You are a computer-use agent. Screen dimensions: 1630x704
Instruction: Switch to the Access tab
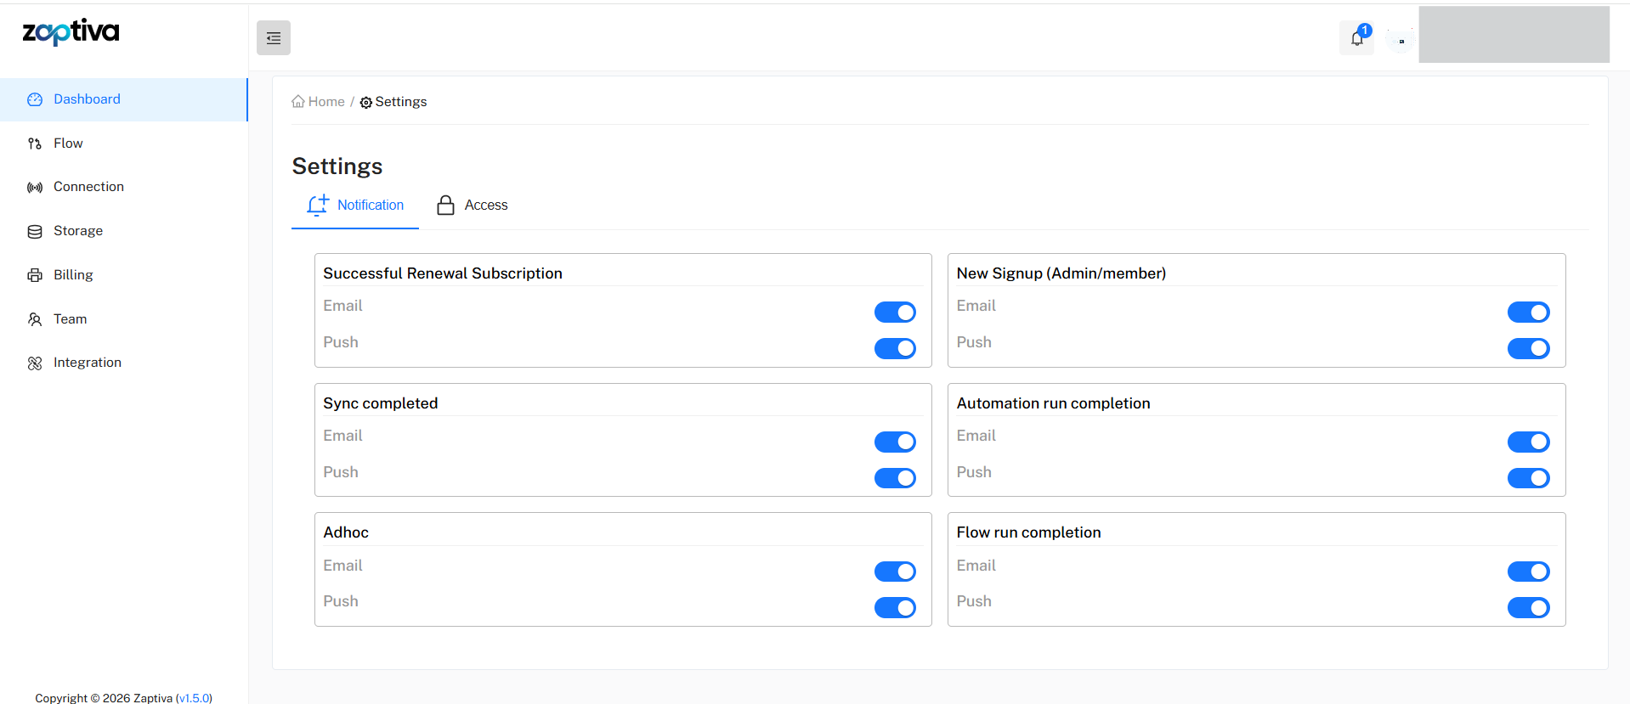[x=473, y=206]
